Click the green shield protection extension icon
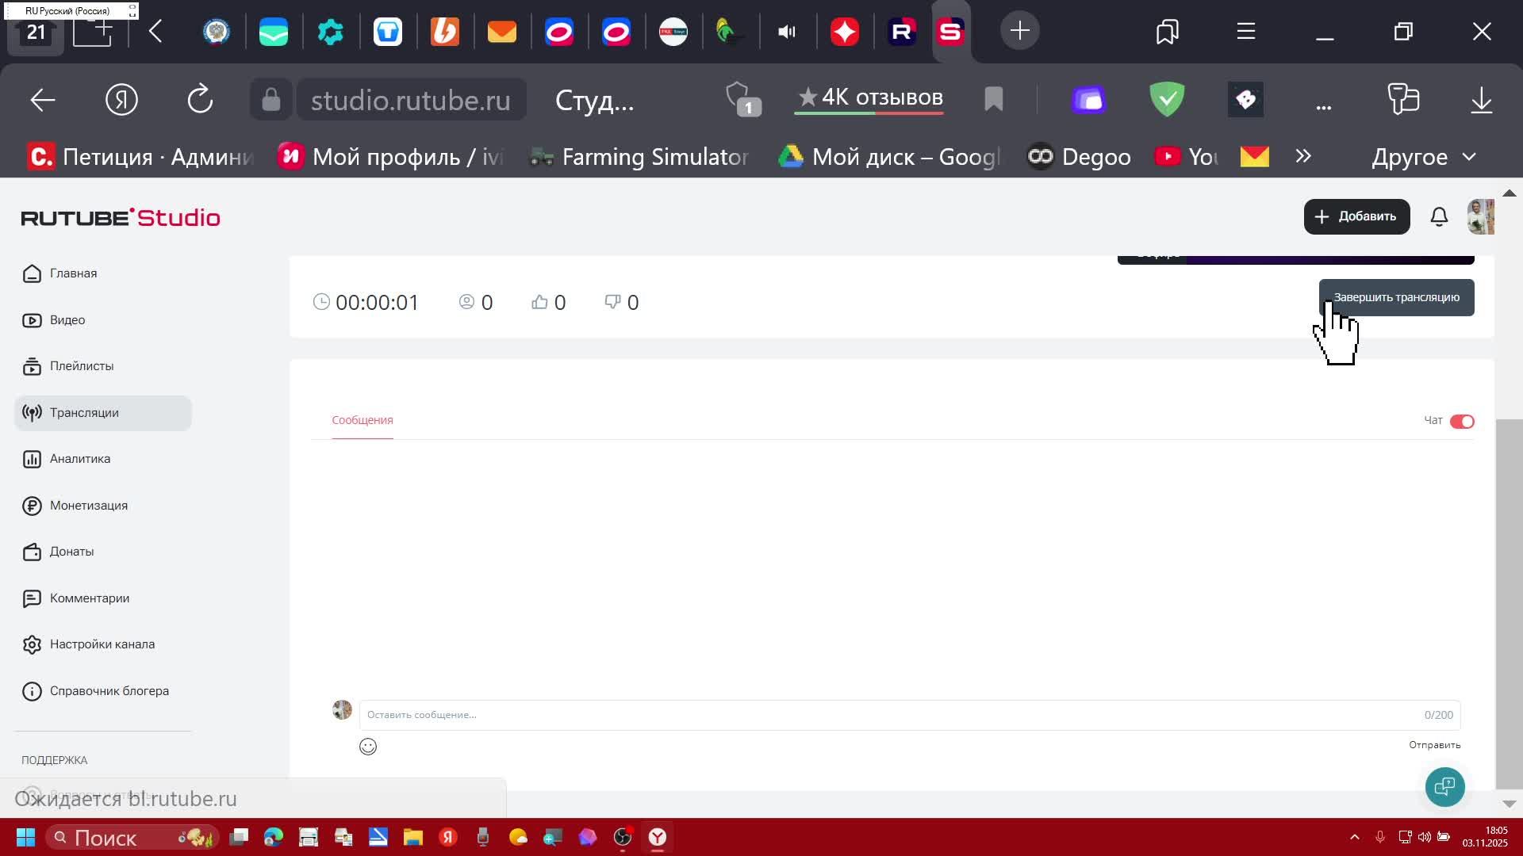The width and height of the screenshot is (1523, 856). click(1167, 100)
